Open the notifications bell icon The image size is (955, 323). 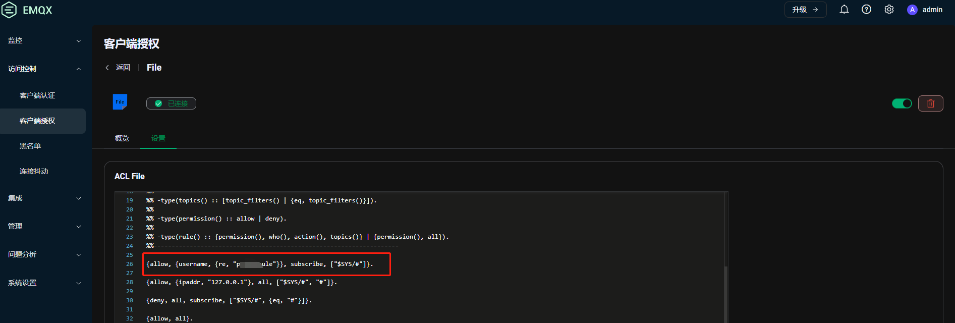pyautogui.click(x=844, y=9)
